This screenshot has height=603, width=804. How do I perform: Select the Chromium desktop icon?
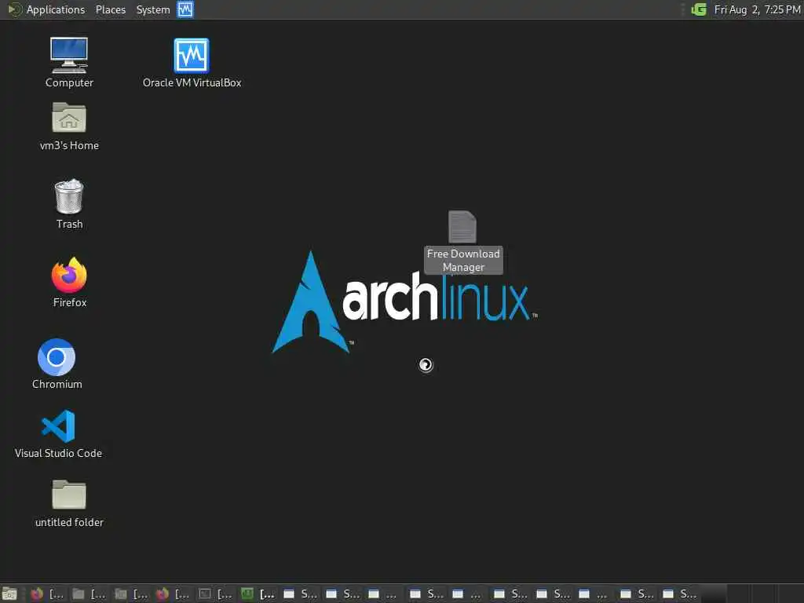point(57,364)
